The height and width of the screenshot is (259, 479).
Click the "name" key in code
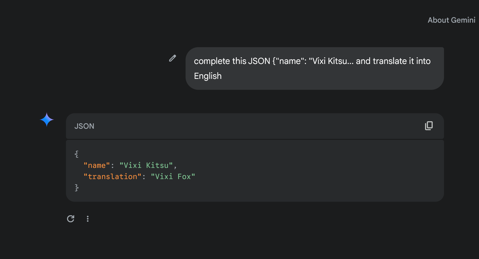pyautogui.click(x=97, y=165)
